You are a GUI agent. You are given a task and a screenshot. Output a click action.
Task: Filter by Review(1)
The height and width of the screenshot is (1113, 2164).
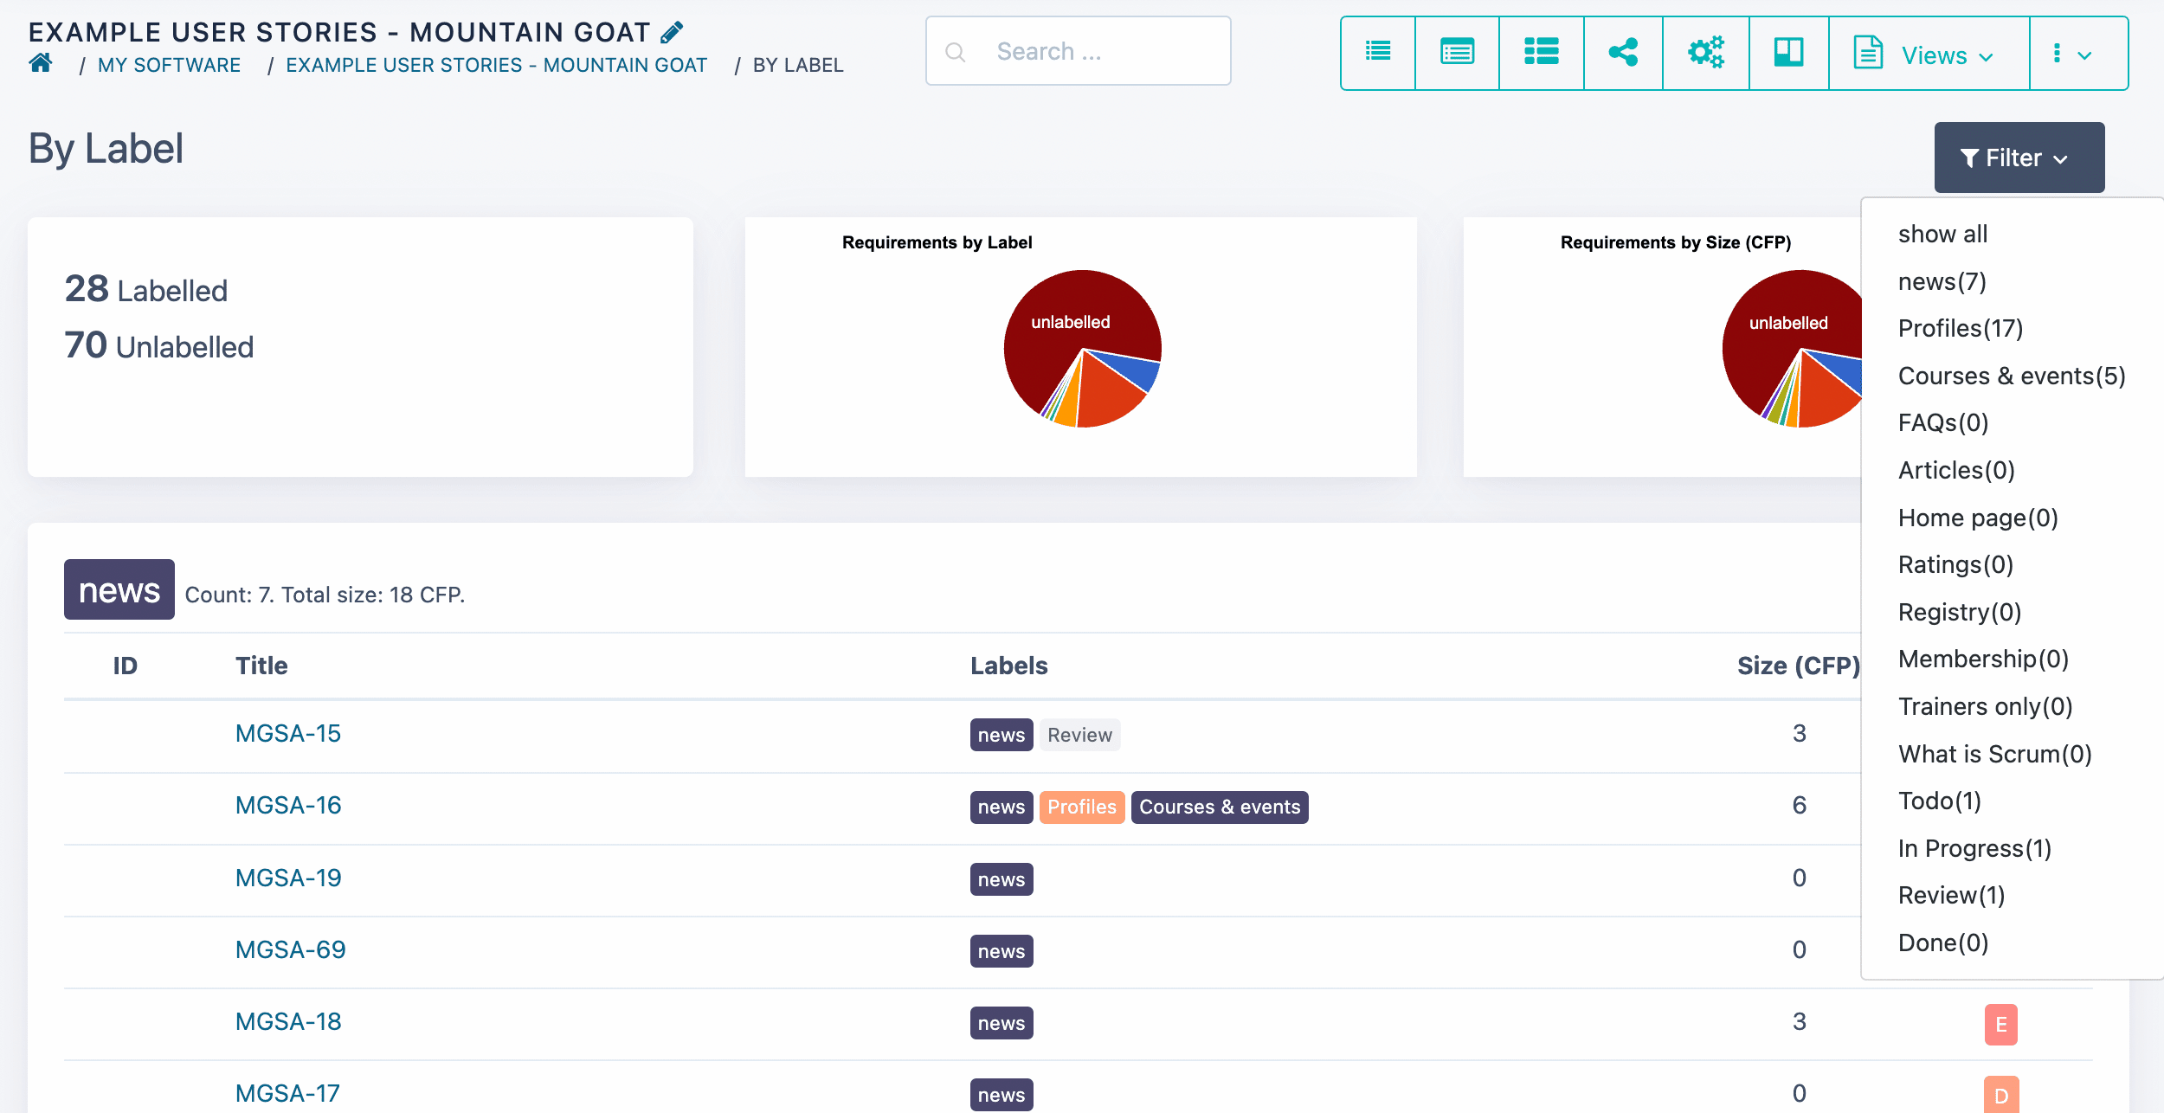(1951, 895)
